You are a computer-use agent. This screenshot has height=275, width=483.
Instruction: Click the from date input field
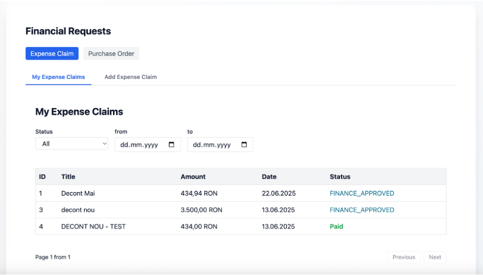pyautogui.click(x=141, y=145)
